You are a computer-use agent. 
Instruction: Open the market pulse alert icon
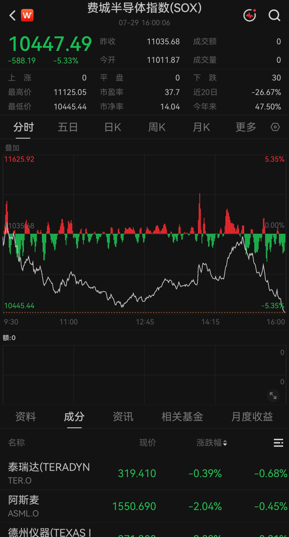(x=250, y=15)
